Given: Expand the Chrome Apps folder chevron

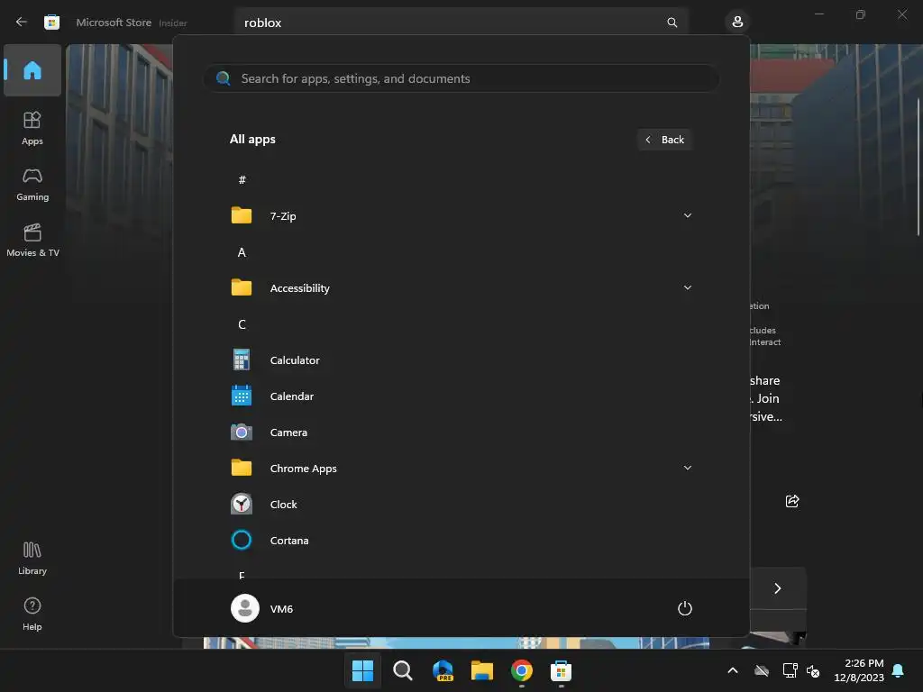Looking at the screenshot, I should 687,468.
